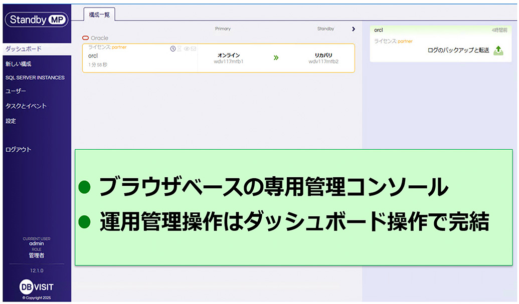Viewport: 519px width, 304px height.
Task: Click the DBVISIT logo at sidebar bottom
Action: [36, 287]
